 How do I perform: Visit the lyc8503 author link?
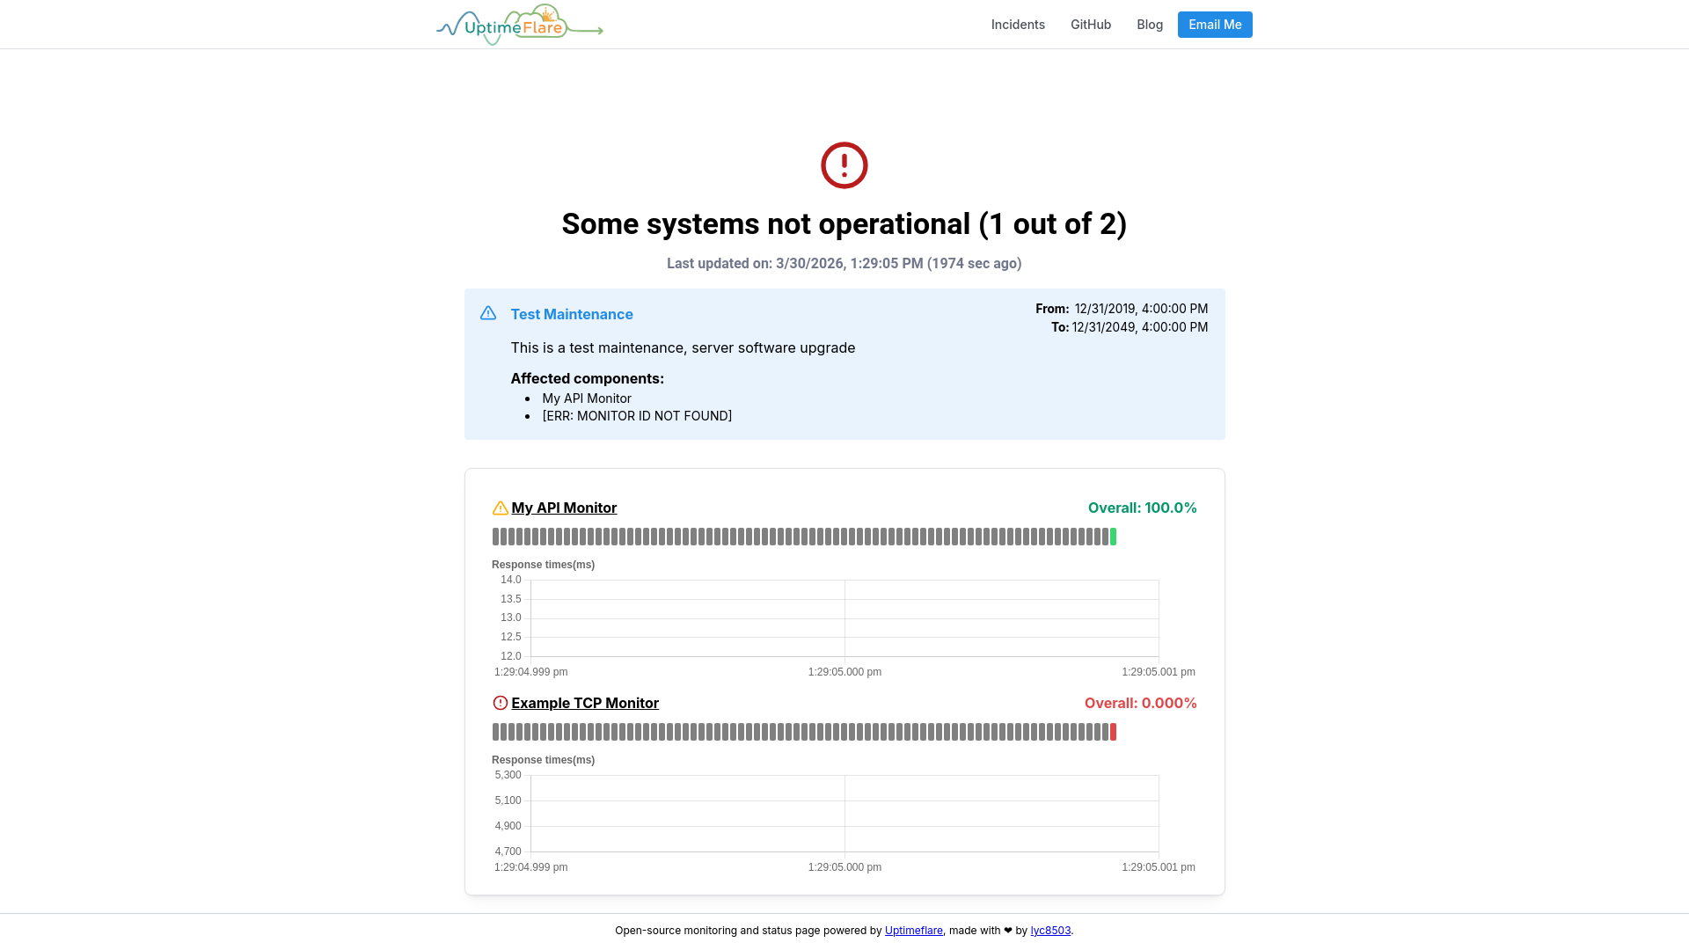click(1050, 931)
